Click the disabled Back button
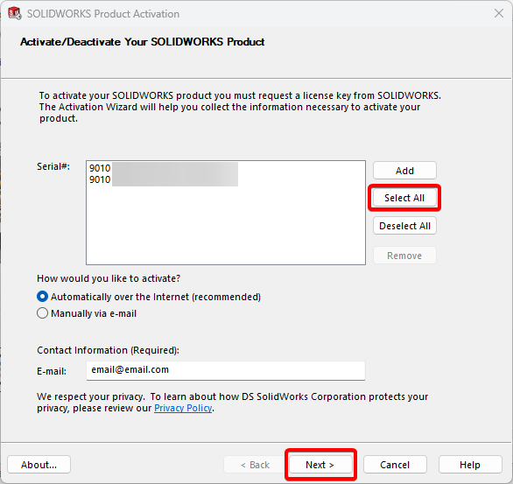 click(255, 465)
